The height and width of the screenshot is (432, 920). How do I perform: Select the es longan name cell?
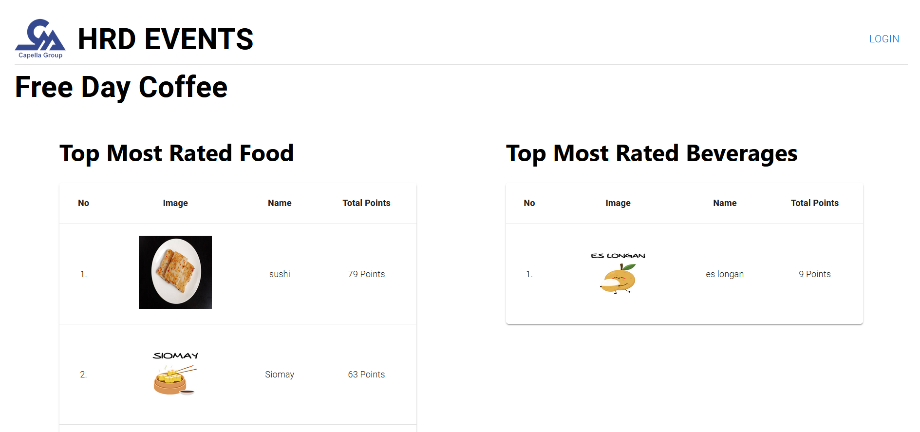pyautogui.click(x=725, y=274)
